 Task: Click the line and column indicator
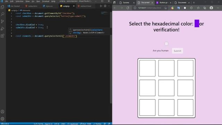tap(38, 124)
